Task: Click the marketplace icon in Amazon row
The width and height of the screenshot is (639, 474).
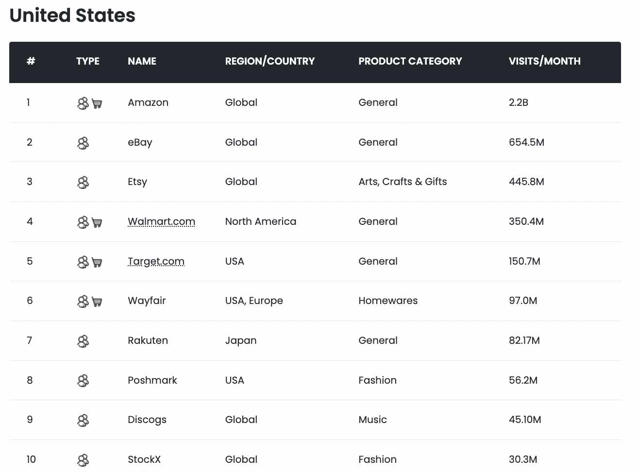Action: tap(83, 103)
